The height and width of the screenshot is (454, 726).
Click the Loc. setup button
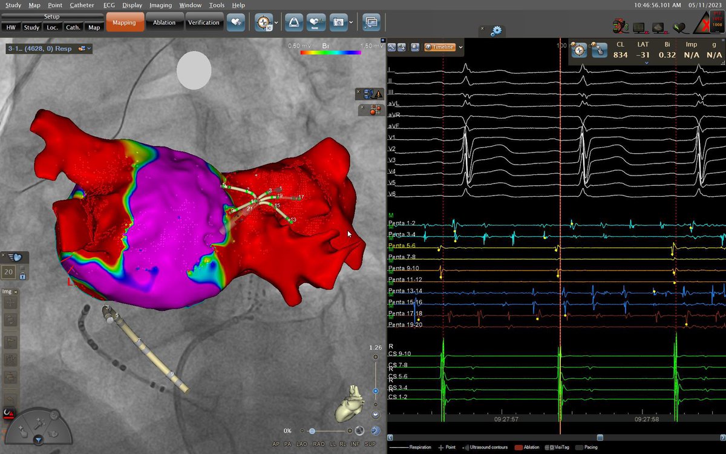pyautogui.click(x=53, y=27)
